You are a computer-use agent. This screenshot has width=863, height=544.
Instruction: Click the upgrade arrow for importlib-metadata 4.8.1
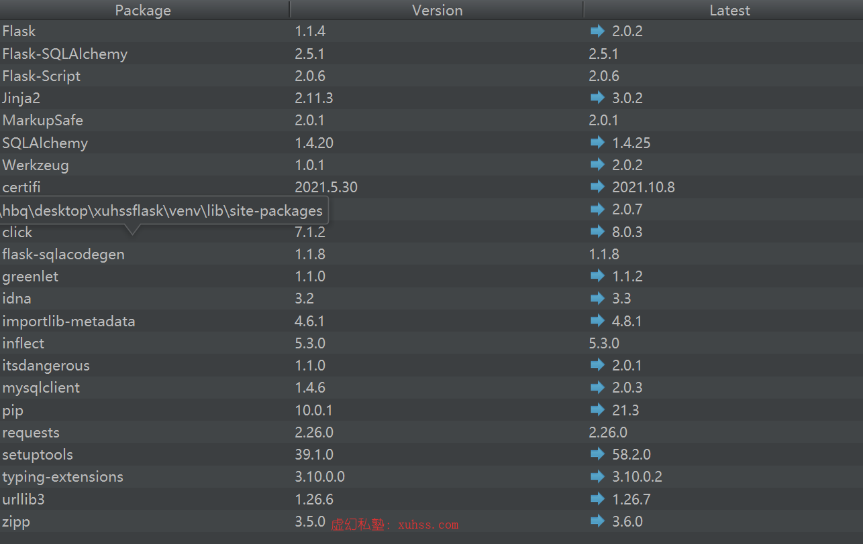click(x=597, y=321)
